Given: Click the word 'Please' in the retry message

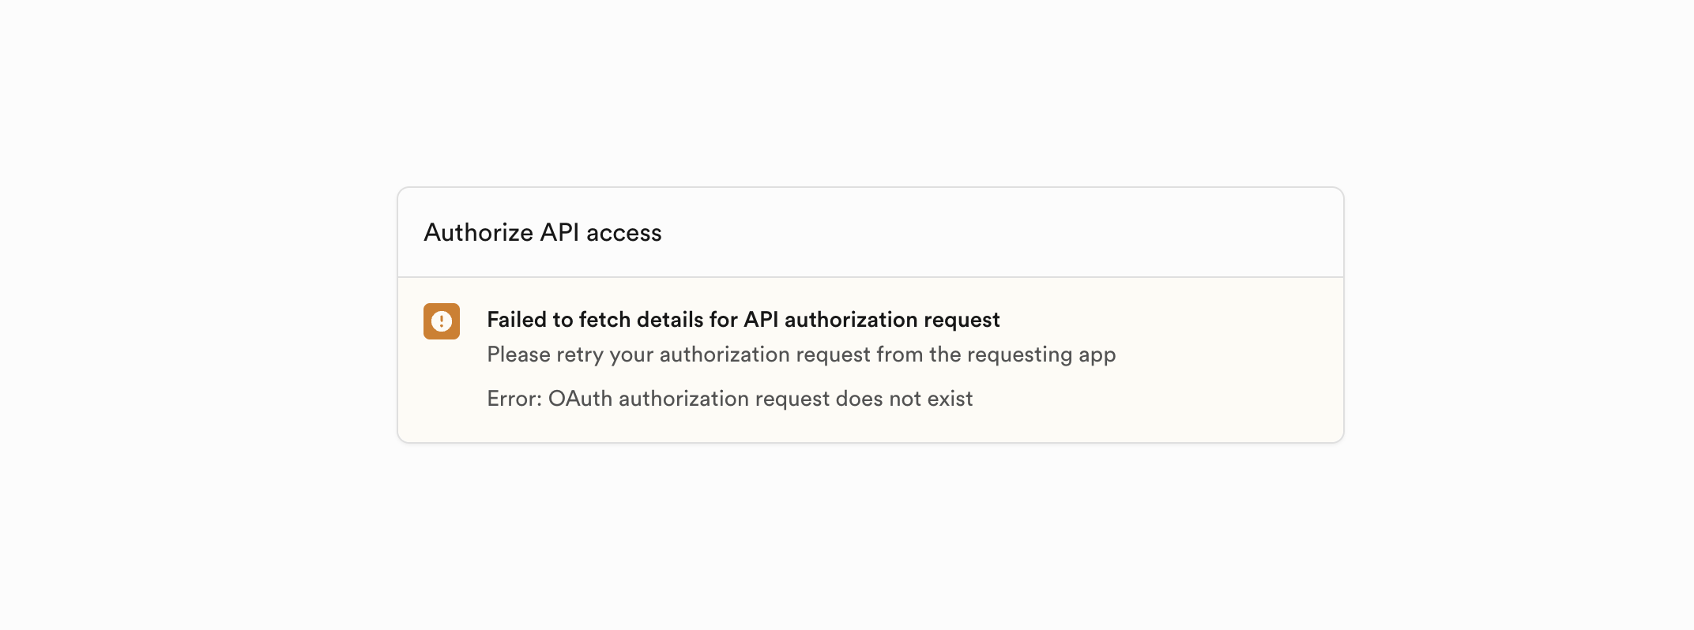Looking at the screenshot, I should coord(518,354).
